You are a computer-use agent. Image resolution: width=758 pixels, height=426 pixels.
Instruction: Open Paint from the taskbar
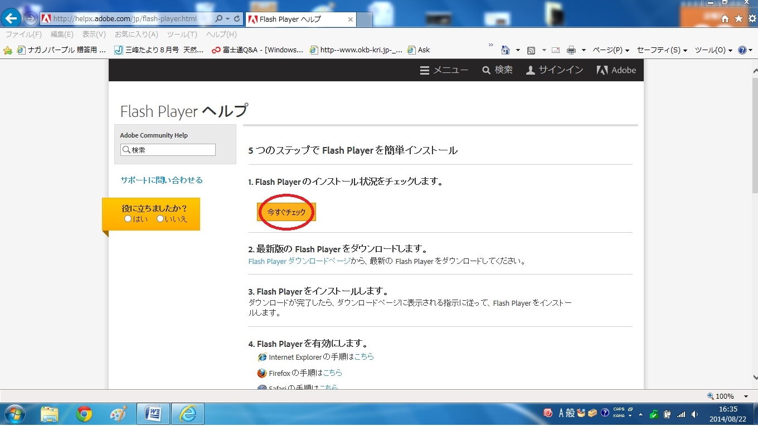coord(119,414)
